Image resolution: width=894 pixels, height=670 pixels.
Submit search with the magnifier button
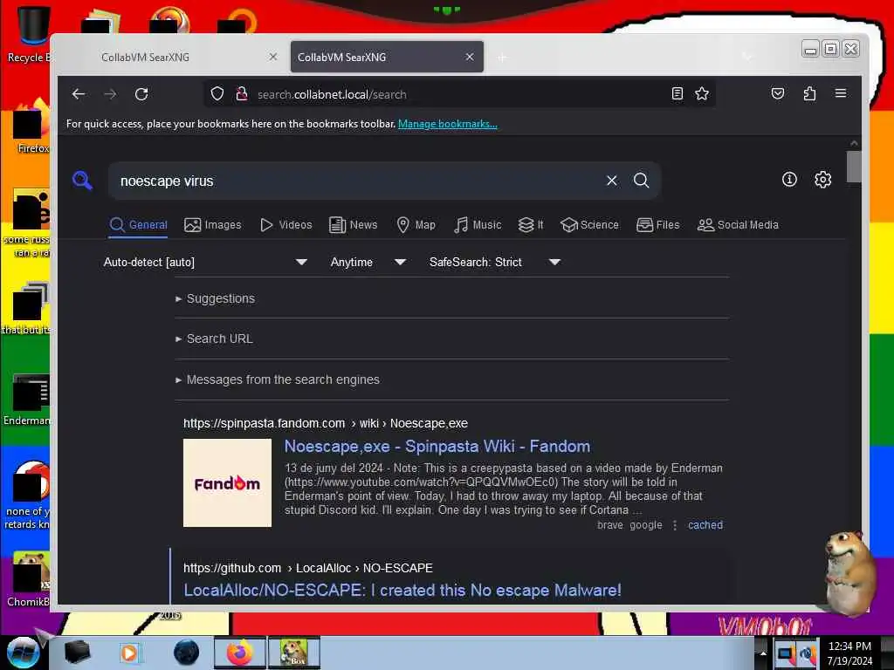(642, 181)
